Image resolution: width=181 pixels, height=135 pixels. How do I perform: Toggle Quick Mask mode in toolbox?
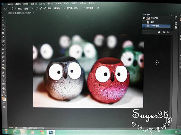click(x=4, y=103)
